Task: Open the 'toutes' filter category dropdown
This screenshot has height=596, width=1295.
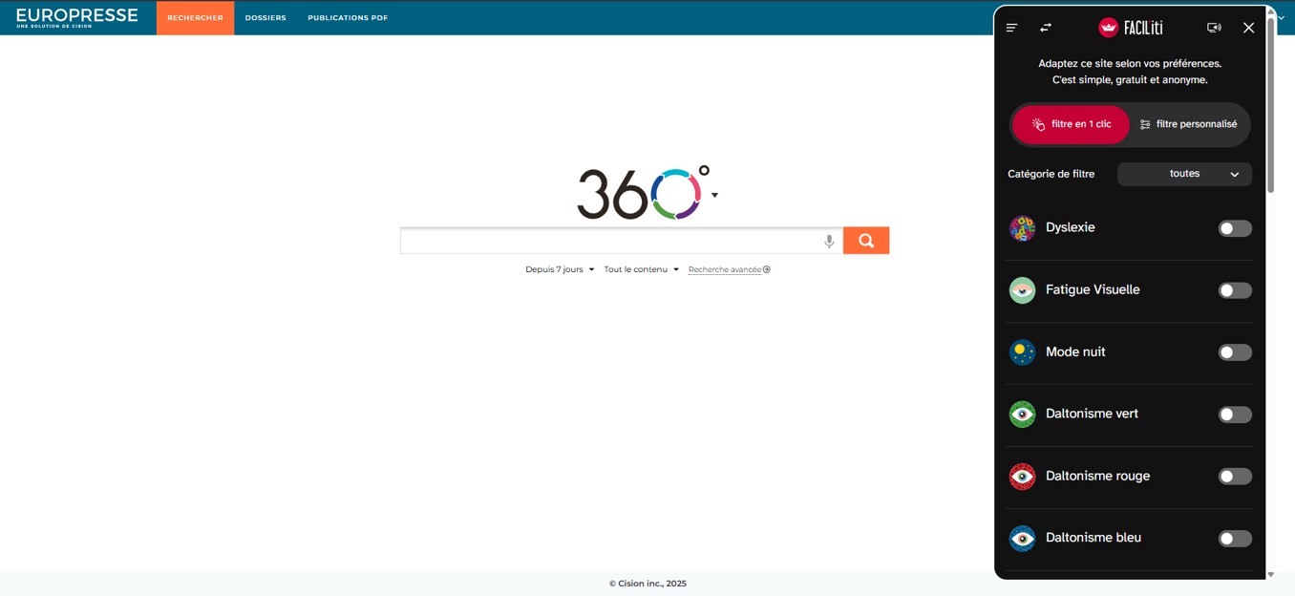Action: [1184, 174]
